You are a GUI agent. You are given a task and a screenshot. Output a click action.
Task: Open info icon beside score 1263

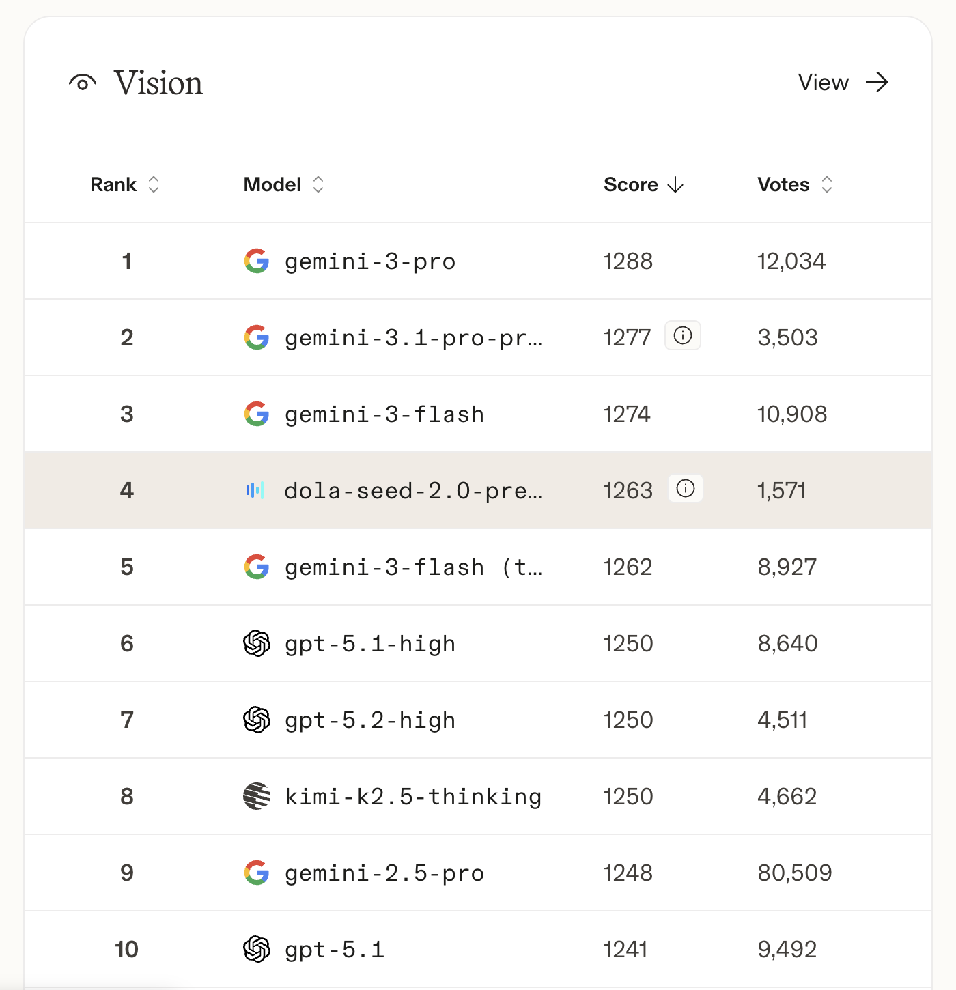(x=686, y=488)
